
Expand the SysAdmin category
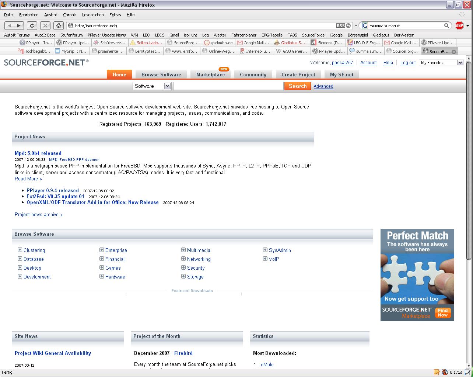(x=265, y=250)
